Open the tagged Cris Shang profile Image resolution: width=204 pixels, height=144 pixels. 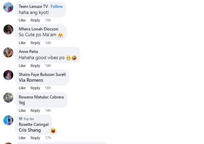coord(30,130)
